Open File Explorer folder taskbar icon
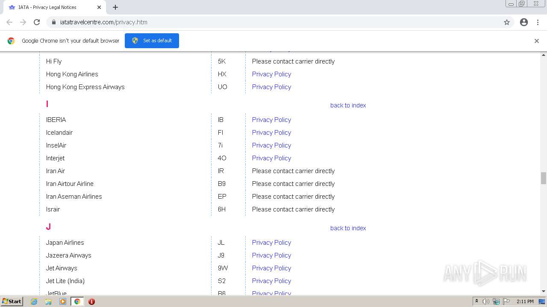Image resolution: width=547 pixels, height=307 pixels. [48, 301]
